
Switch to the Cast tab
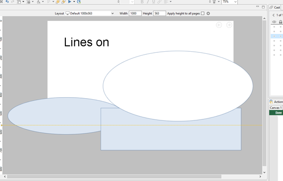(x=275, y=7)
